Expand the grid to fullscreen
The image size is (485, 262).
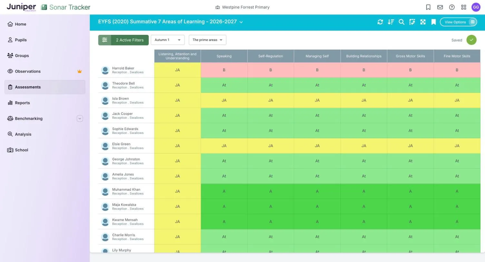[423, 22]
